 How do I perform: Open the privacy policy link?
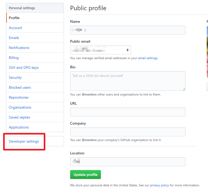click(160, 185)
